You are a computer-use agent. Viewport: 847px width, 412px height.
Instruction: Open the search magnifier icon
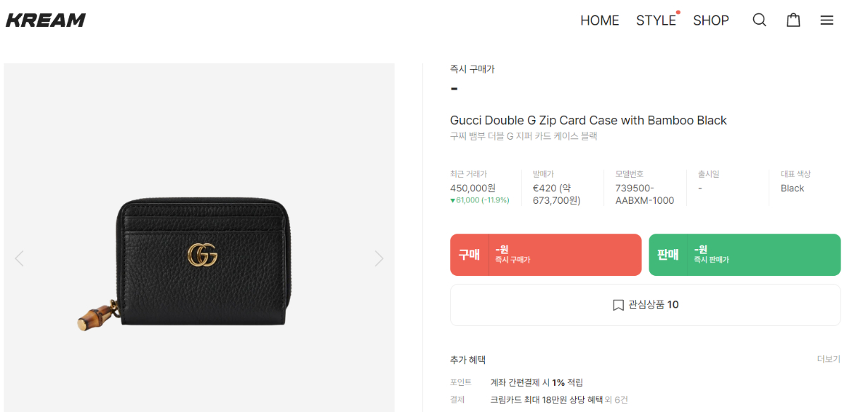coord(759,20)
